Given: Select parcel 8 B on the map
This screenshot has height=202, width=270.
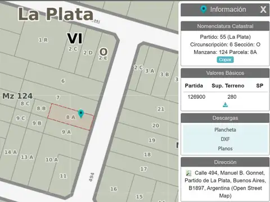Looking at the screenshot, I should coord(41,108).
